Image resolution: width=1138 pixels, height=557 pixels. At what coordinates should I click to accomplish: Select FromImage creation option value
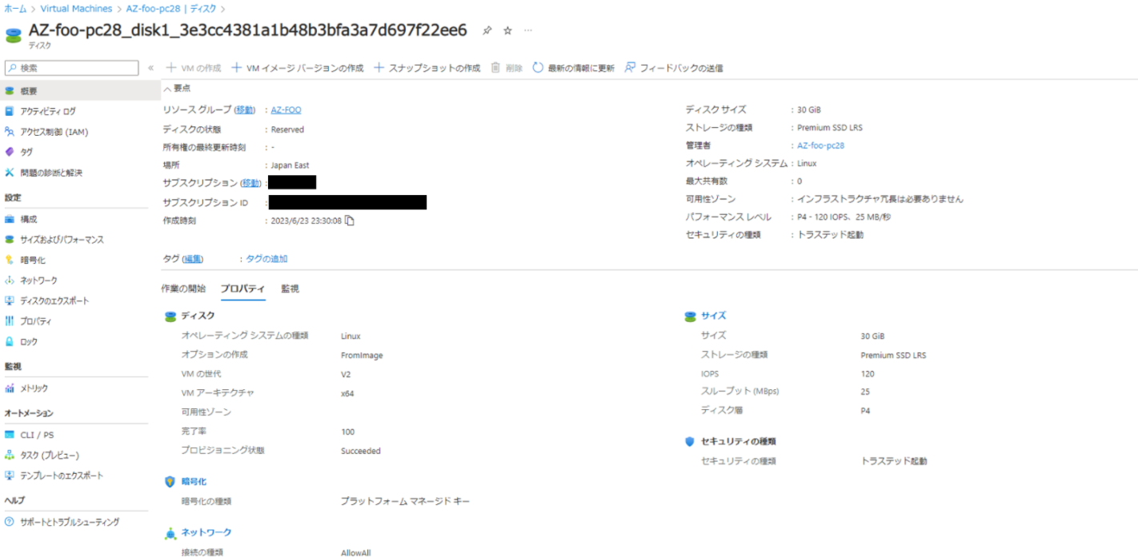pos(362,355)
